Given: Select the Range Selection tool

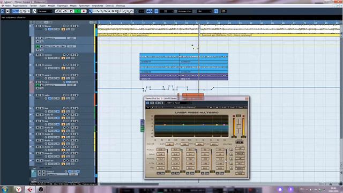Looking at the screenshot, I should tap(94, 11).
